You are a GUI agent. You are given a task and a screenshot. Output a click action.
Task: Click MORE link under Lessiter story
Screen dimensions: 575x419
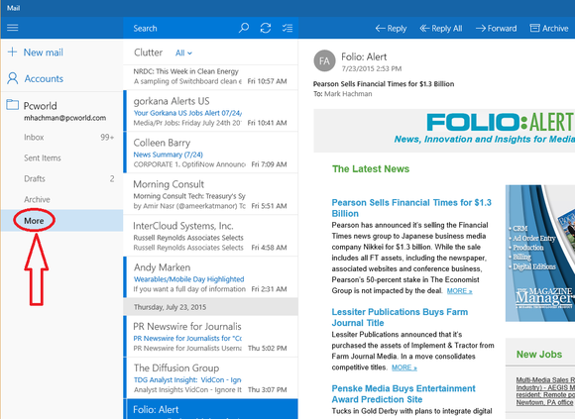[x=404, y=367]
